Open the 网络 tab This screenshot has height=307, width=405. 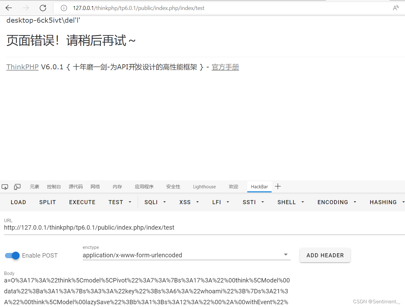pos(95,187)
